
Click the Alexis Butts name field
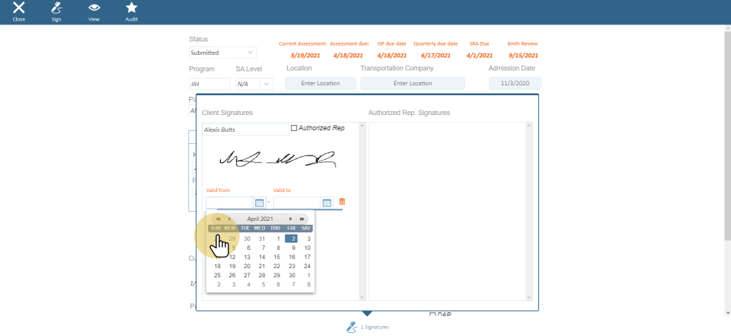click(245, 130)
